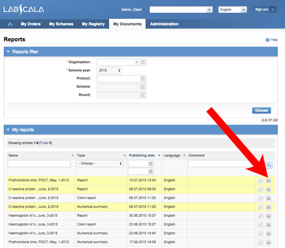Click 'Numerical summary' in the 17.06.2015 row
Image resolution: width=285 pixels, height=248 pixels.
(x=92, y=242)
